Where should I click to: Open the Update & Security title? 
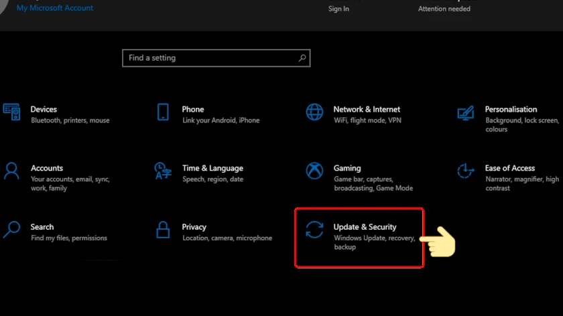[365, 227]
